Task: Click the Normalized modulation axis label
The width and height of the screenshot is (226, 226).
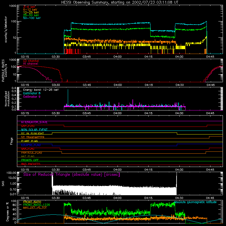Action: 7,99
